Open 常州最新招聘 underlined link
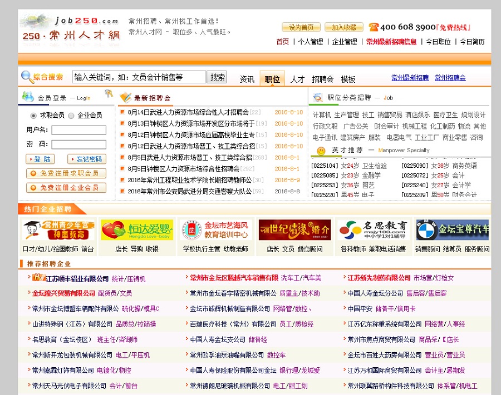This screenshot has height=395, width=501. coord(410,77)
